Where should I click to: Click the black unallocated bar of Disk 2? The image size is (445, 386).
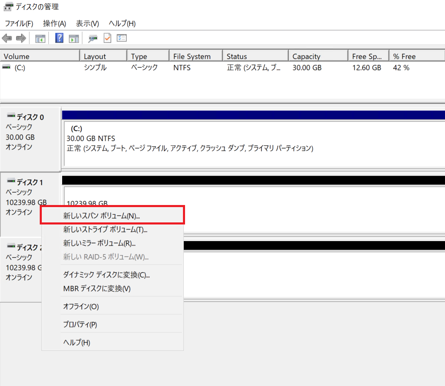[314, 246]
